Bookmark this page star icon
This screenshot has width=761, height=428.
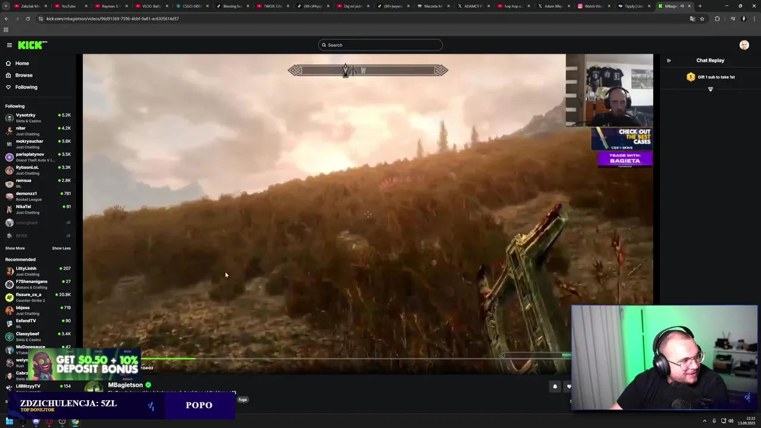click(x=702, y=18)
